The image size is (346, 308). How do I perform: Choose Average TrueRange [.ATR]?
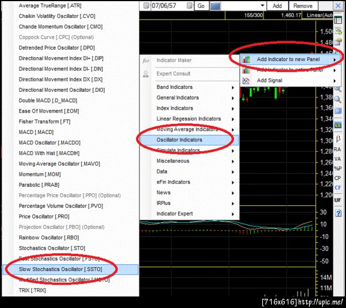50,6
